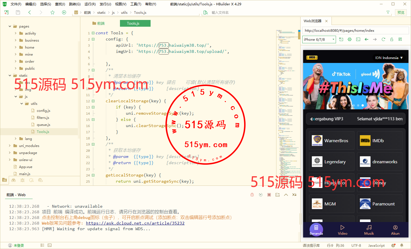Open the binoculars search icon at sidebar bottom
411x249 pixels.
13,180
